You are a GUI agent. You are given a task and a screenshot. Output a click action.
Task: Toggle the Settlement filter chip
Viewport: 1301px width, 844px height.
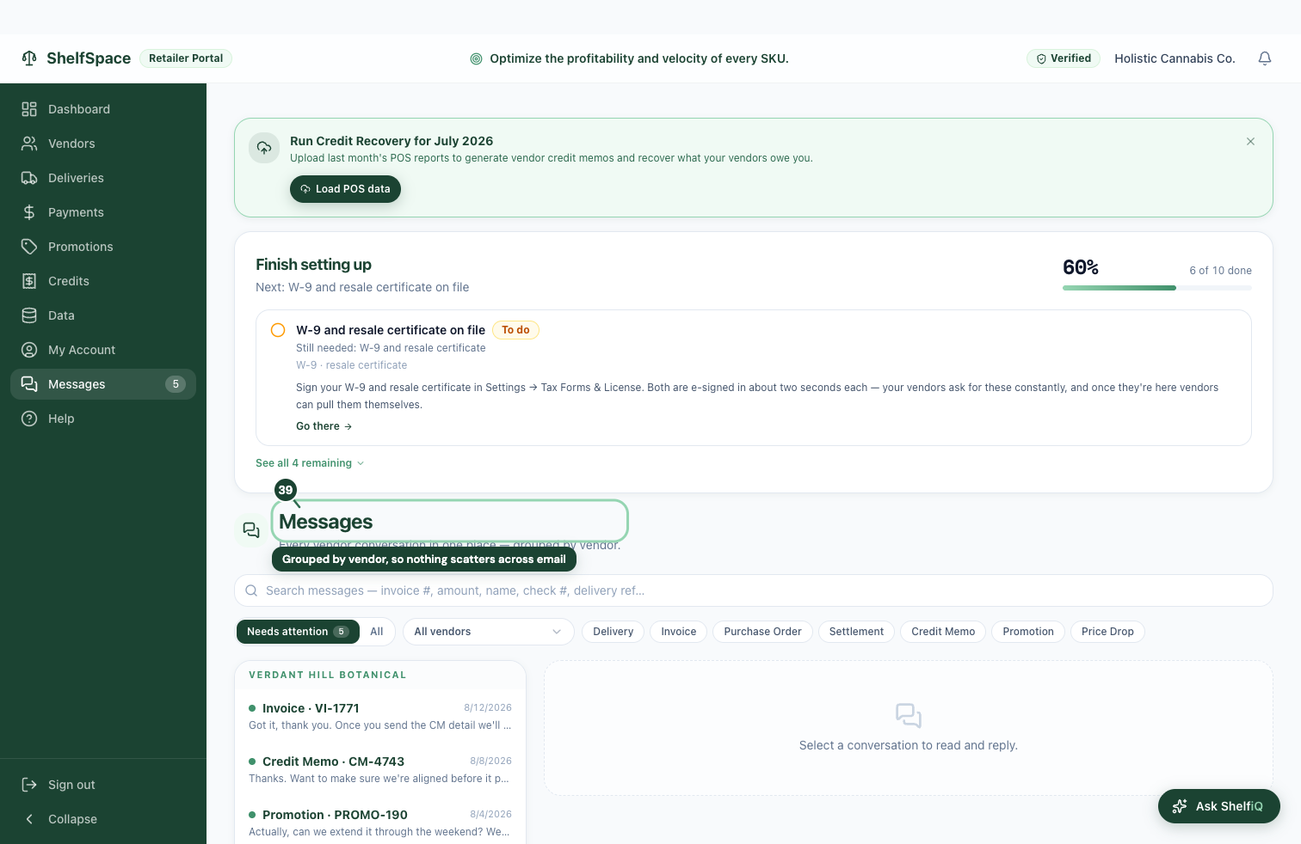(x=856, y=632)
